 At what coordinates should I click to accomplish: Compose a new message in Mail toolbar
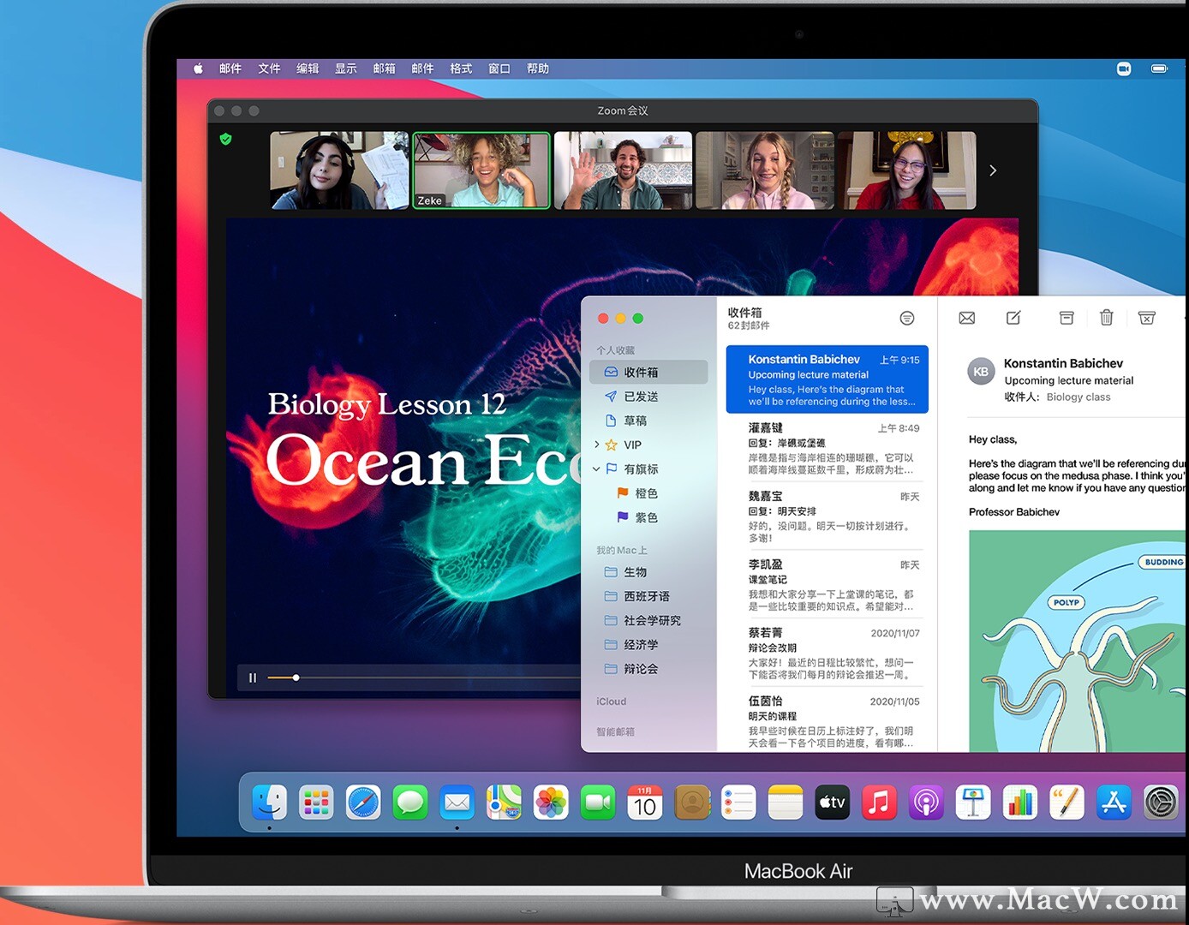point(1013,318)
